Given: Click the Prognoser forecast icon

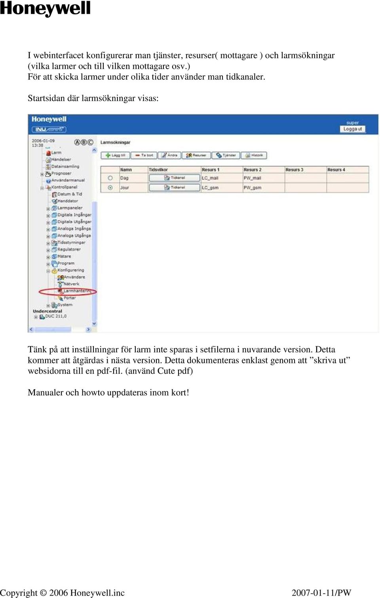Looking at the screenshot, I should [48, 174].
